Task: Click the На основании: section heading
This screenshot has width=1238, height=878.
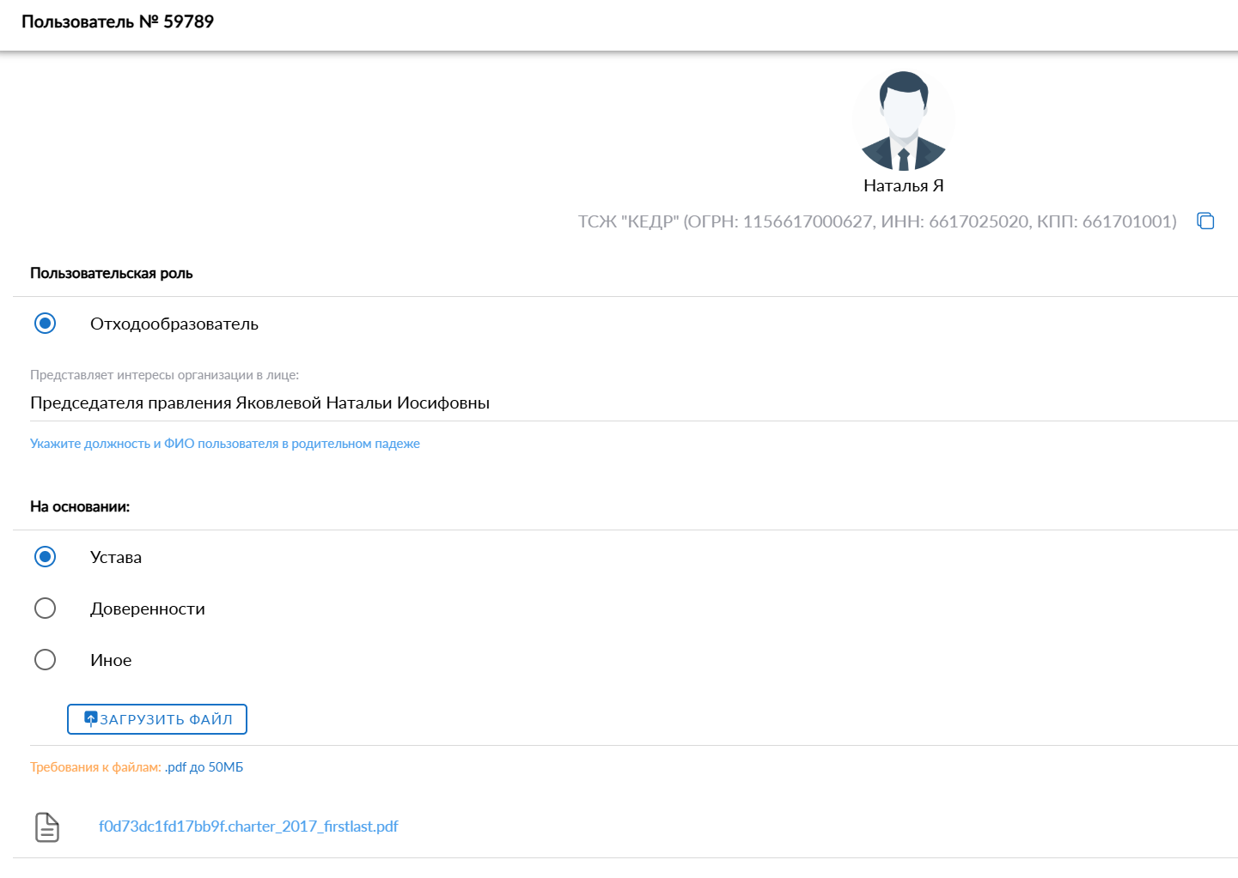Action: tap(80, 506)
